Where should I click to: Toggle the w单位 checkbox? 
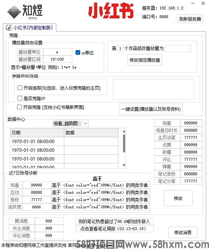coord(78,53)
